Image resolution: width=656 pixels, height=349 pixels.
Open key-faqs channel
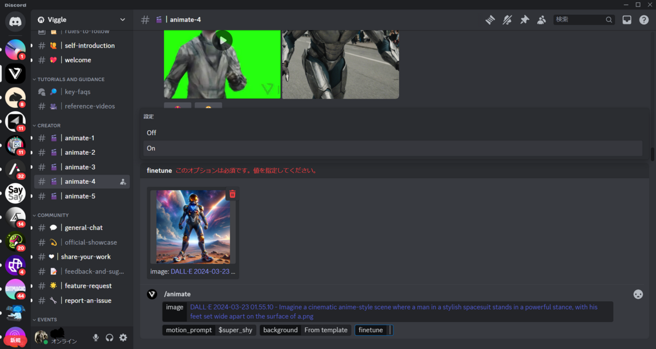point(82,92)
